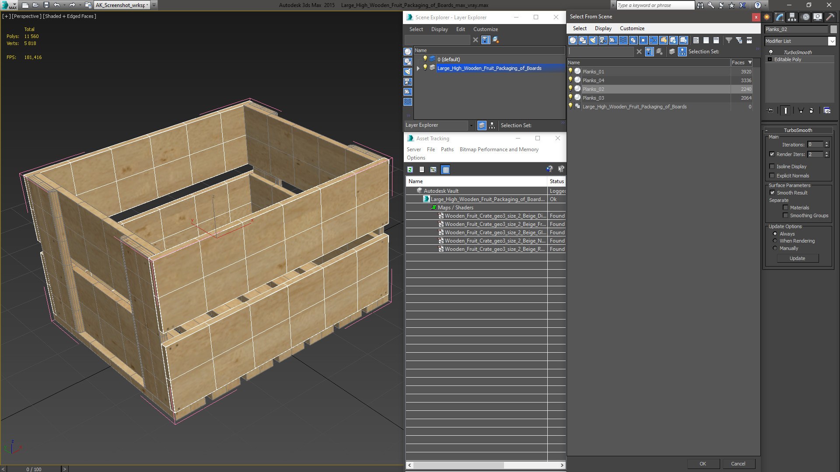
Task: Undo the last action using the arrow icon
Action: pos(56,5)
